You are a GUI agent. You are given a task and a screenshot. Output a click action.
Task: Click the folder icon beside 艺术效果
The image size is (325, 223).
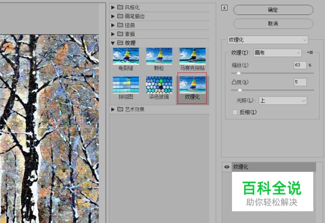(120, 109)
